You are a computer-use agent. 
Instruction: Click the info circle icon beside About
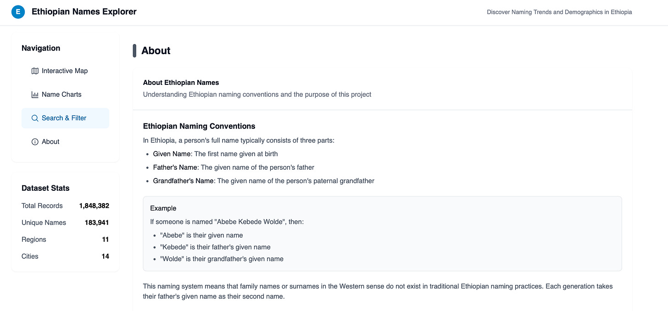tap(35, 142)
